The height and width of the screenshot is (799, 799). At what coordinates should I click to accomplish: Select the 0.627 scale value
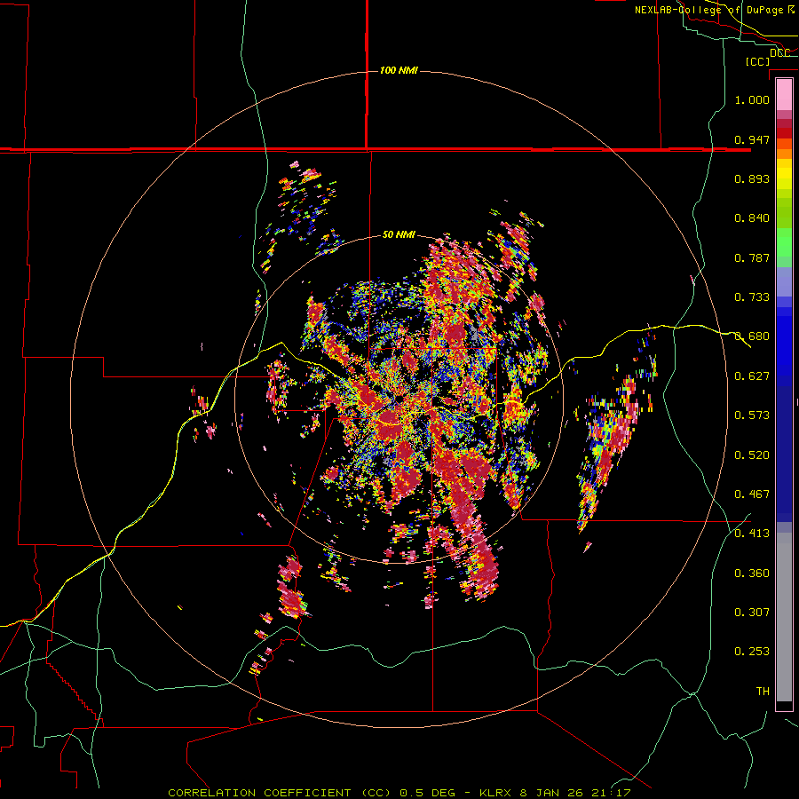coord(752,376)
